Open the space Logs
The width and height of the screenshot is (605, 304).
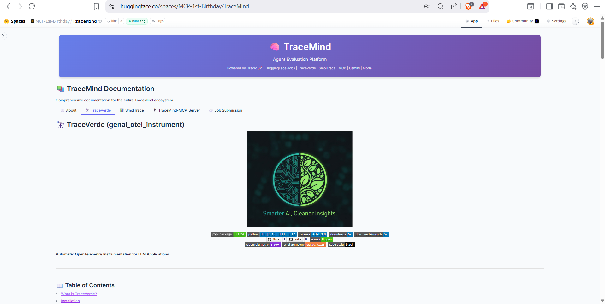[158, 21]
